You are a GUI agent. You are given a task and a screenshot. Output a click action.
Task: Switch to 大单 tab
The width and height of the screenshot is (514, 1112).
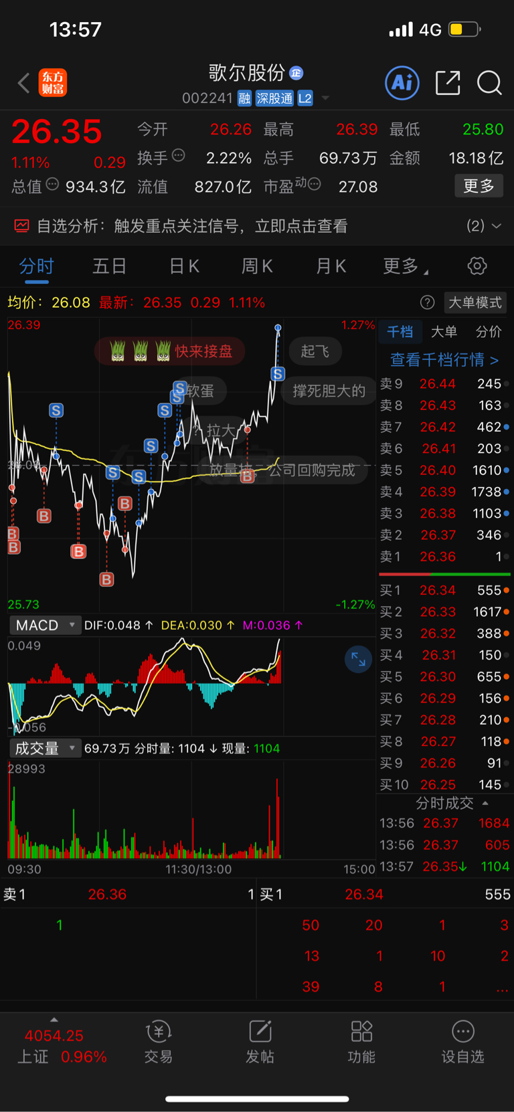444,332
